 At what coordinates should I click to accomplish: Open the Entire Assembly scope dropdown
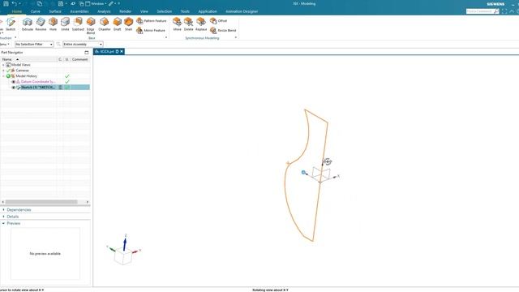pos(83,44)
